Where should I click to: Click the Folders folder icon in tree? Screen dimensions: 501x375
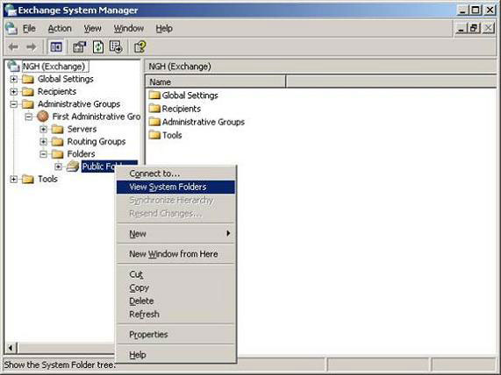pos(57,154)
